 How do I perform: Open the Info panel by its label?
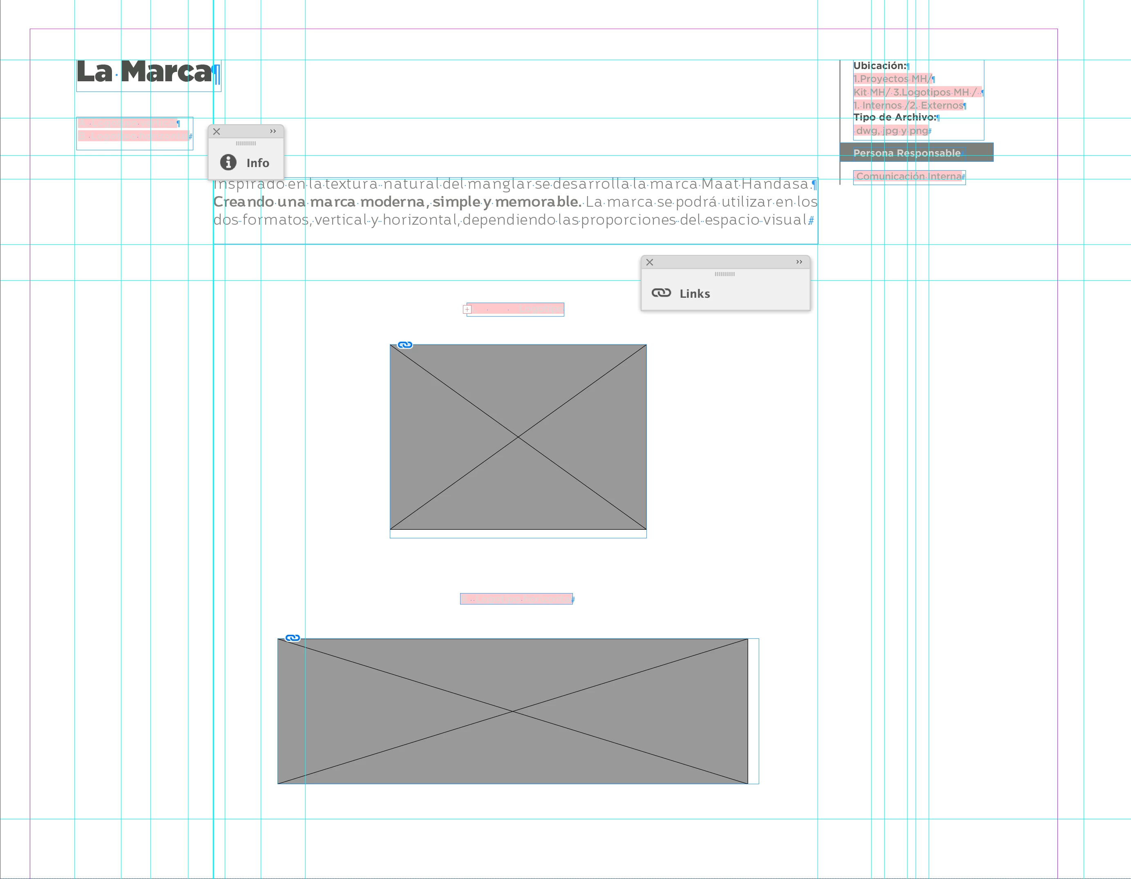[257, 163]
